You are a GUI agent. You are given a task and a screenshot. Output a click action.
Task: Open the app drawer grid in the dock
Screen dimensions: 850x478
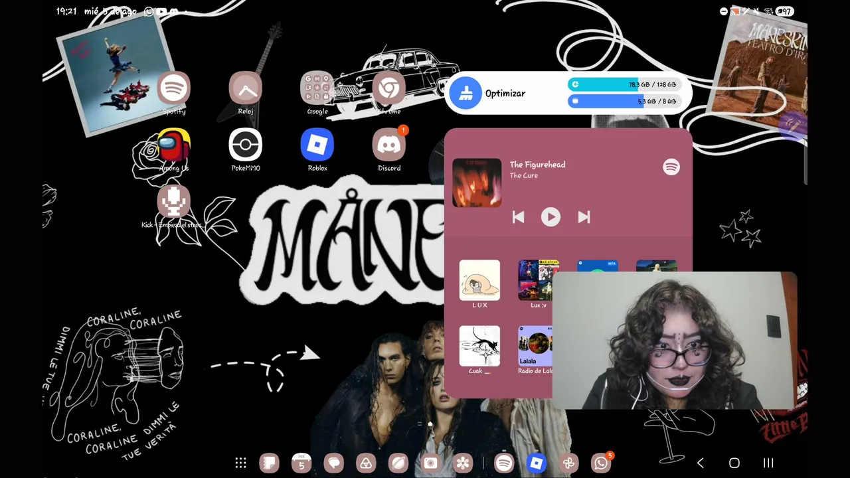click(241, 463)
